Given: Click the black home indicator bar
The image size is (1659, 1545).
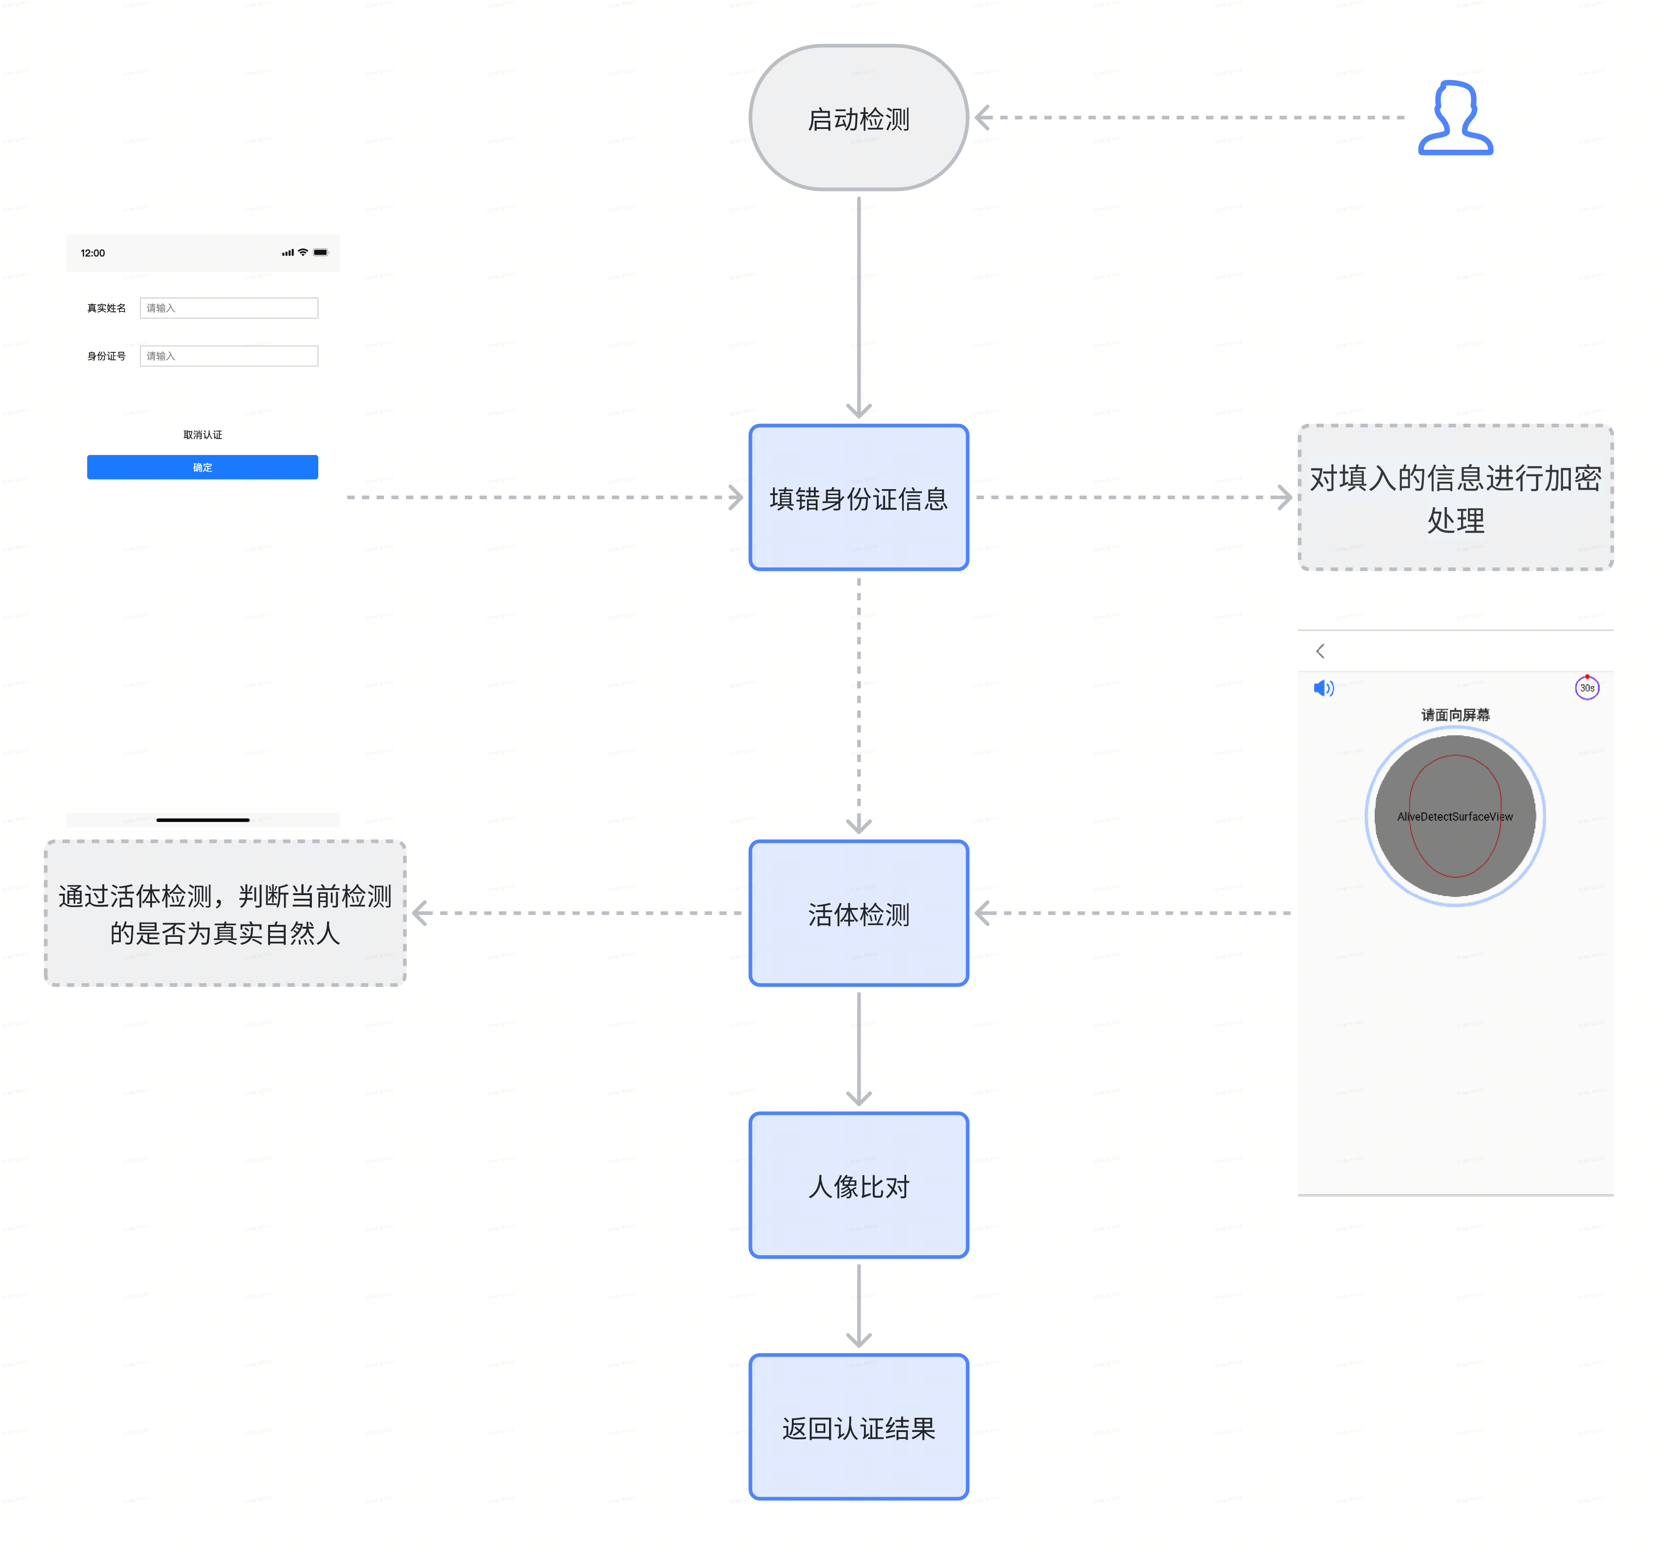Looking at the screenshot, I should [202, 820].
